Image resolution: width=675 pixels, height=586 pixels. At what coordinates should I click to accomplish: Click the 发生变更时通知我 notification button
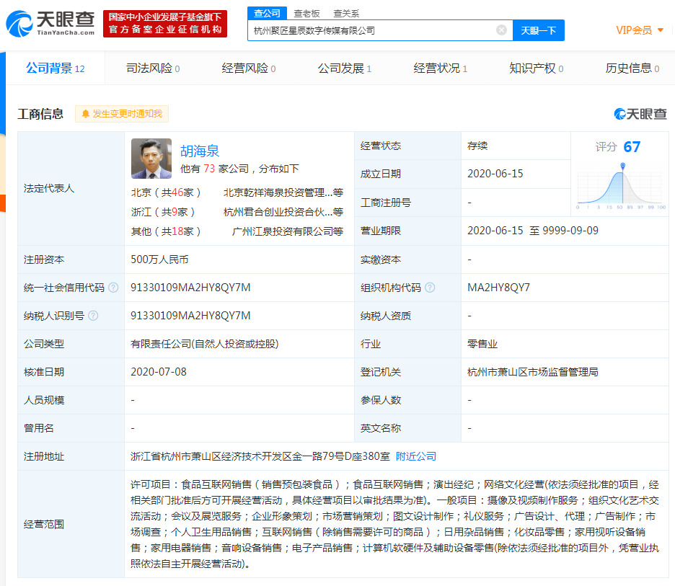click(x=122, y=114)
